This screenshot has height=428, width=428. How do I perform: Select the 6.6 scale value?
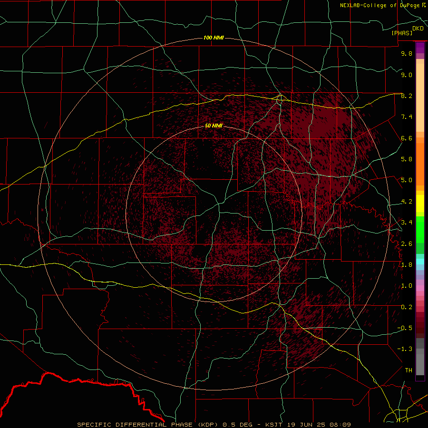tap(407, 138)
